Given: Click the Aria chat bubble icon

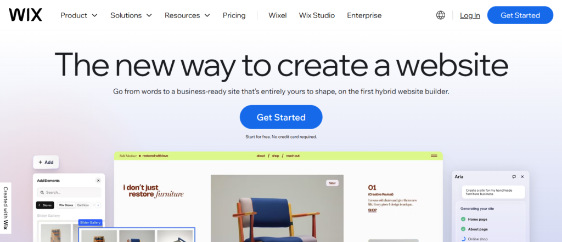Looking at the screenshot, I should [x=514, y=177].
